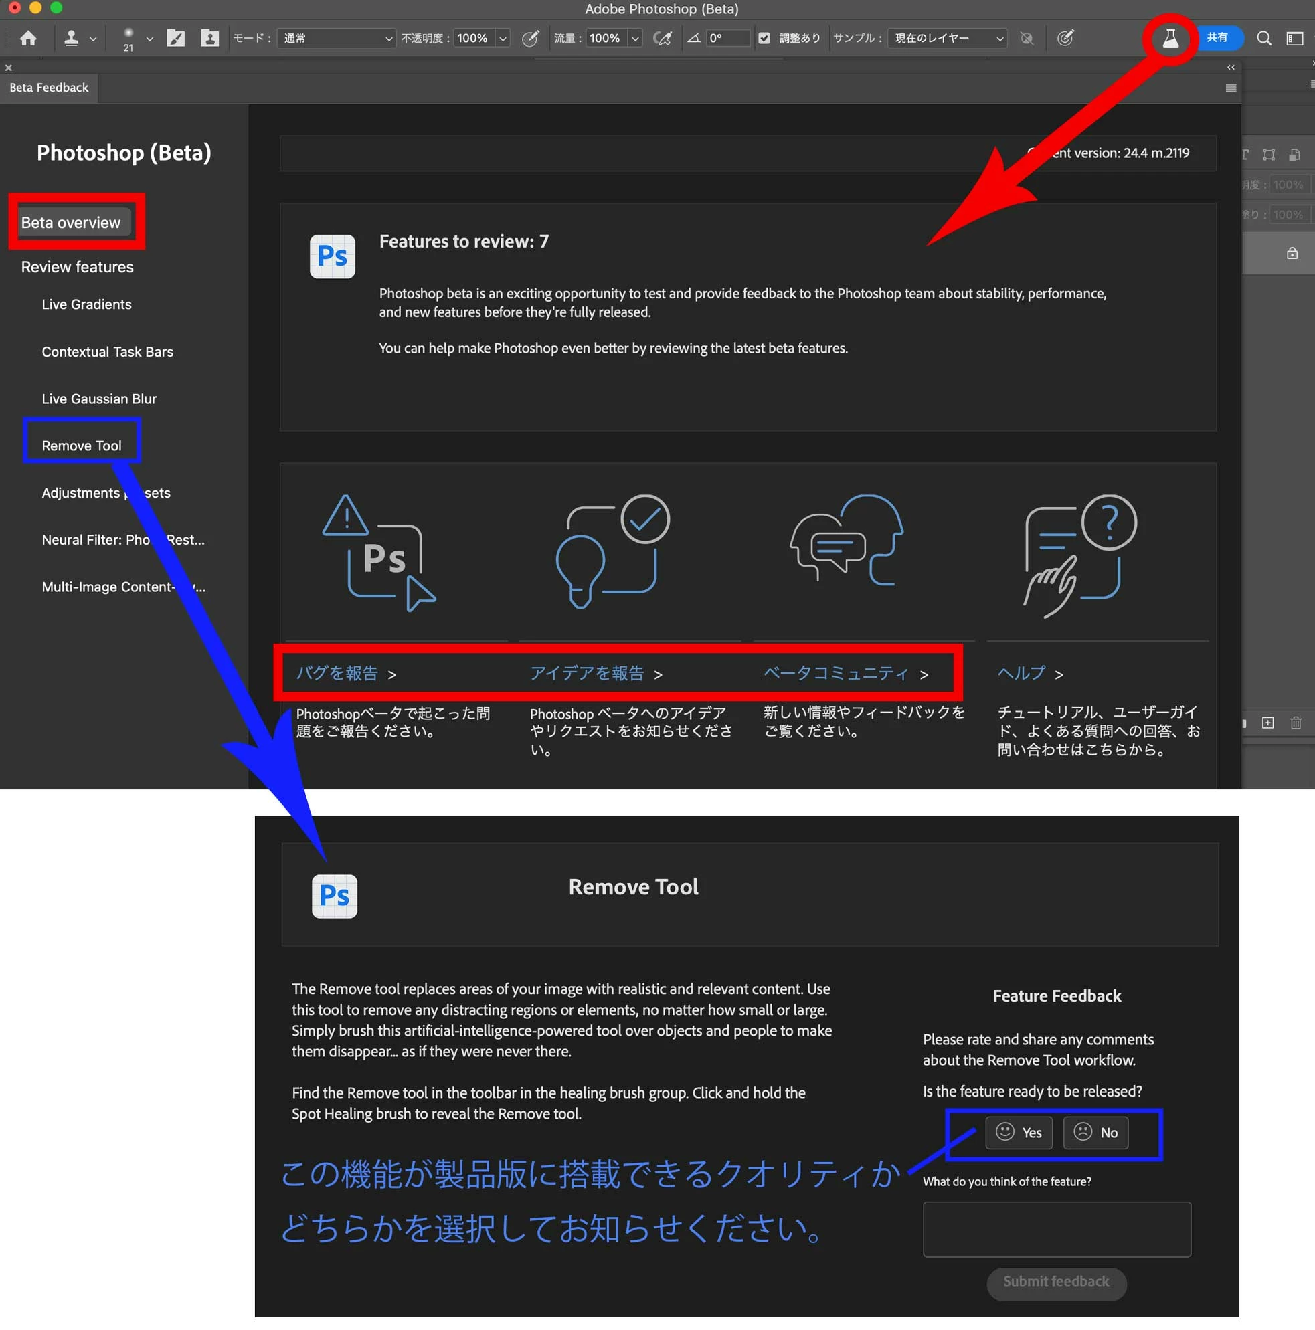Open the 流量 flow slider arrow
1315x1330 pixels.
(x=635, y=39)
